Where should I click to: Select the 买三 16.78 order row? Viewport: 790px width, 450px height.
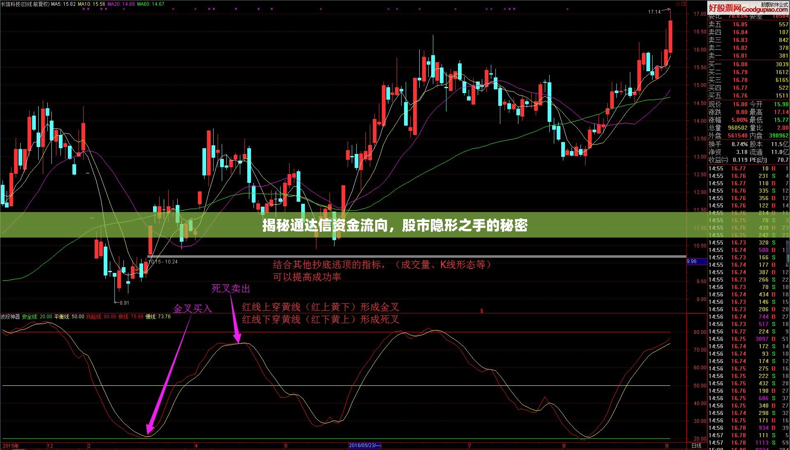point(748,80)
